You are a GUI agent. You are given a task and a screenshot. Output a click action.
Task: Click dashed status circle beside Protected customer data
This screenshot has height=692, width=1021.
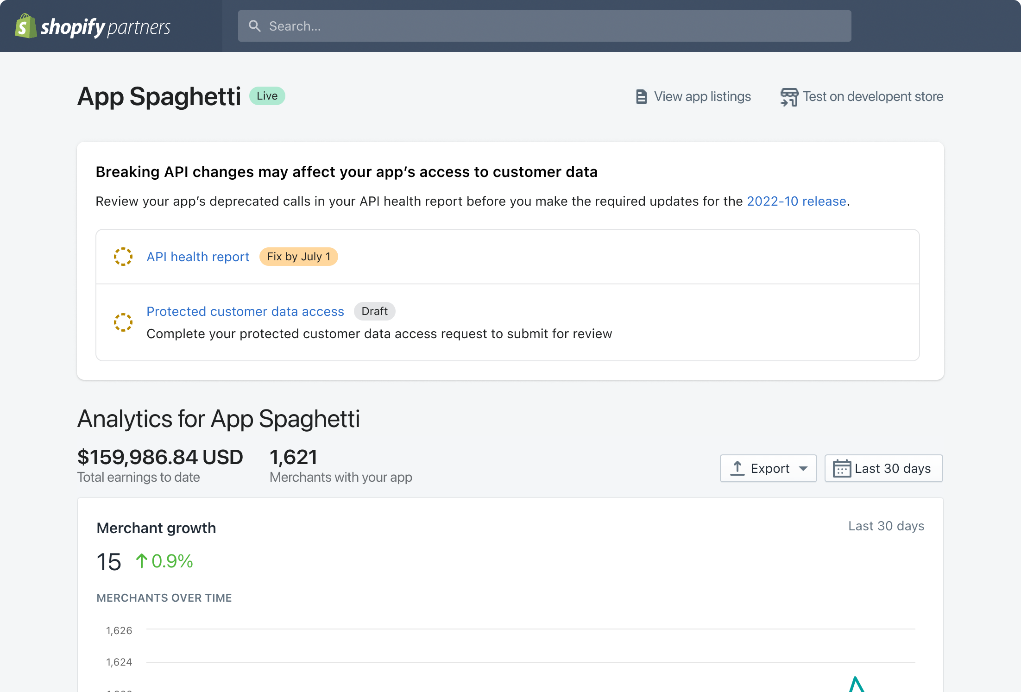pyautogui.click(x=123, y=322)
